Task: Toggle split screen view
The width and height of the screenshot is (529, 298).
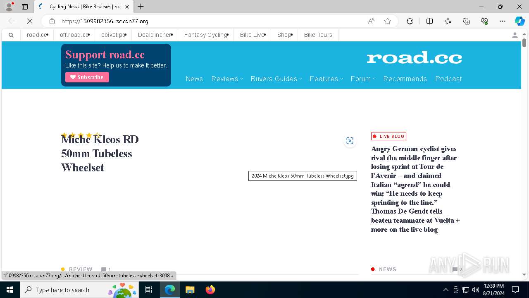Action: 429,21
